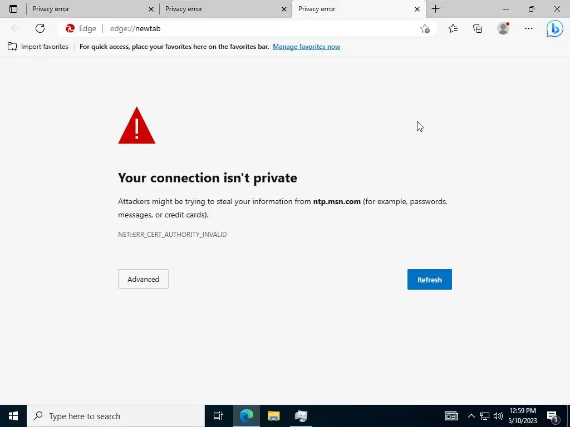Show hidden system tray icons

[x=471, y=416]
